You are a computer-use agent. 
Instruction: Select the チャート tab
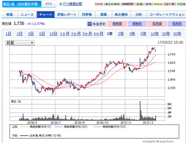(46, 14)
